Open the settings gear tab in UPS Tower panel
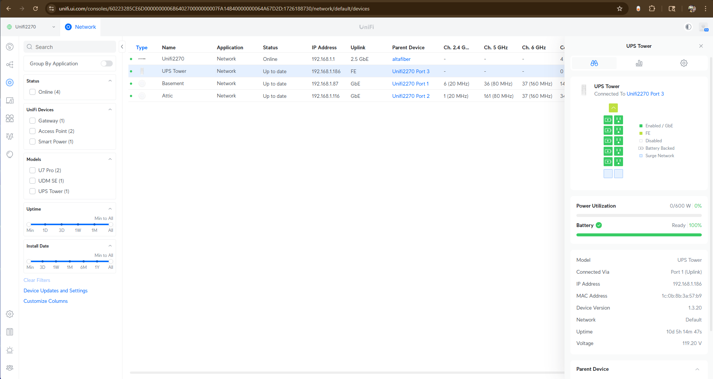Screen dimensions: 713x379 684,63
